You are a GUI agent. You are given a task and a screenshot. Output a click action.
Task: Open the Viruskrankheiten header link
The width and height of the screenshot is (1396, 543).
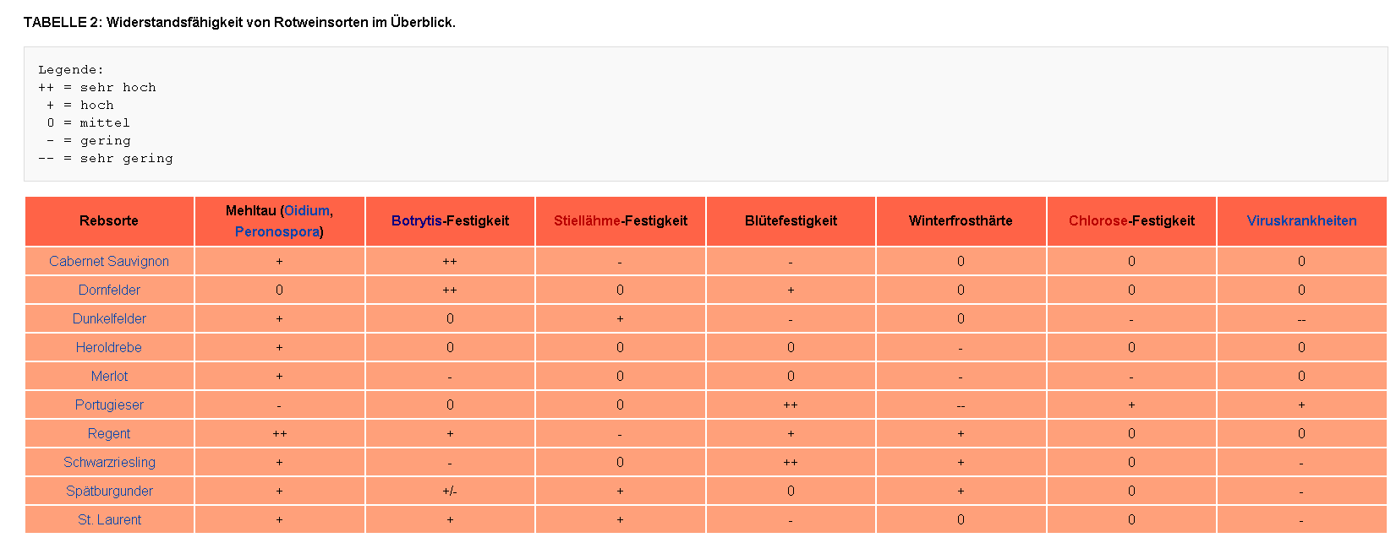pyautogui.click(x=1301, y=221)
